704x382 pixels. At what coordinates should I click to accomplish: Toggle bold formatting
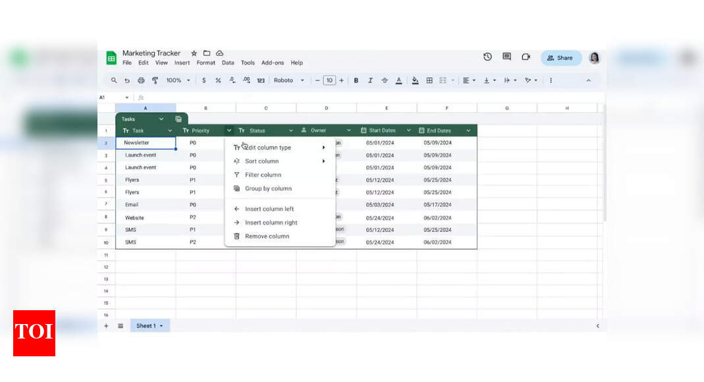pyautogui.click(x=356, y=80)
